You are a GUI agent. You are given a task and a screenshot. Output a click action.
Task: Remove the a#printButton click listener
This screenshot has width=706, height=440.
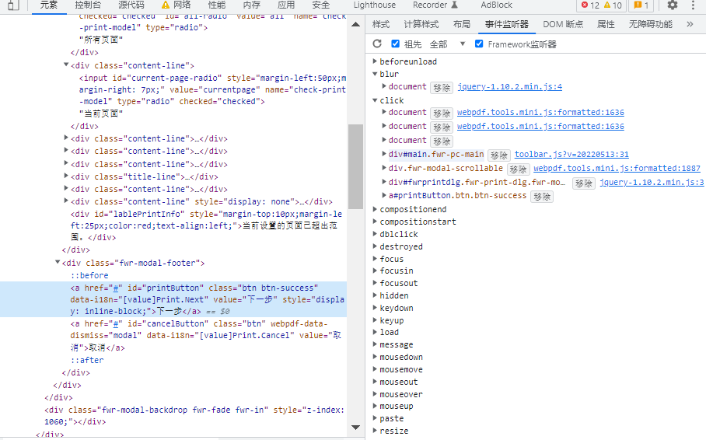tap(542, 197)
